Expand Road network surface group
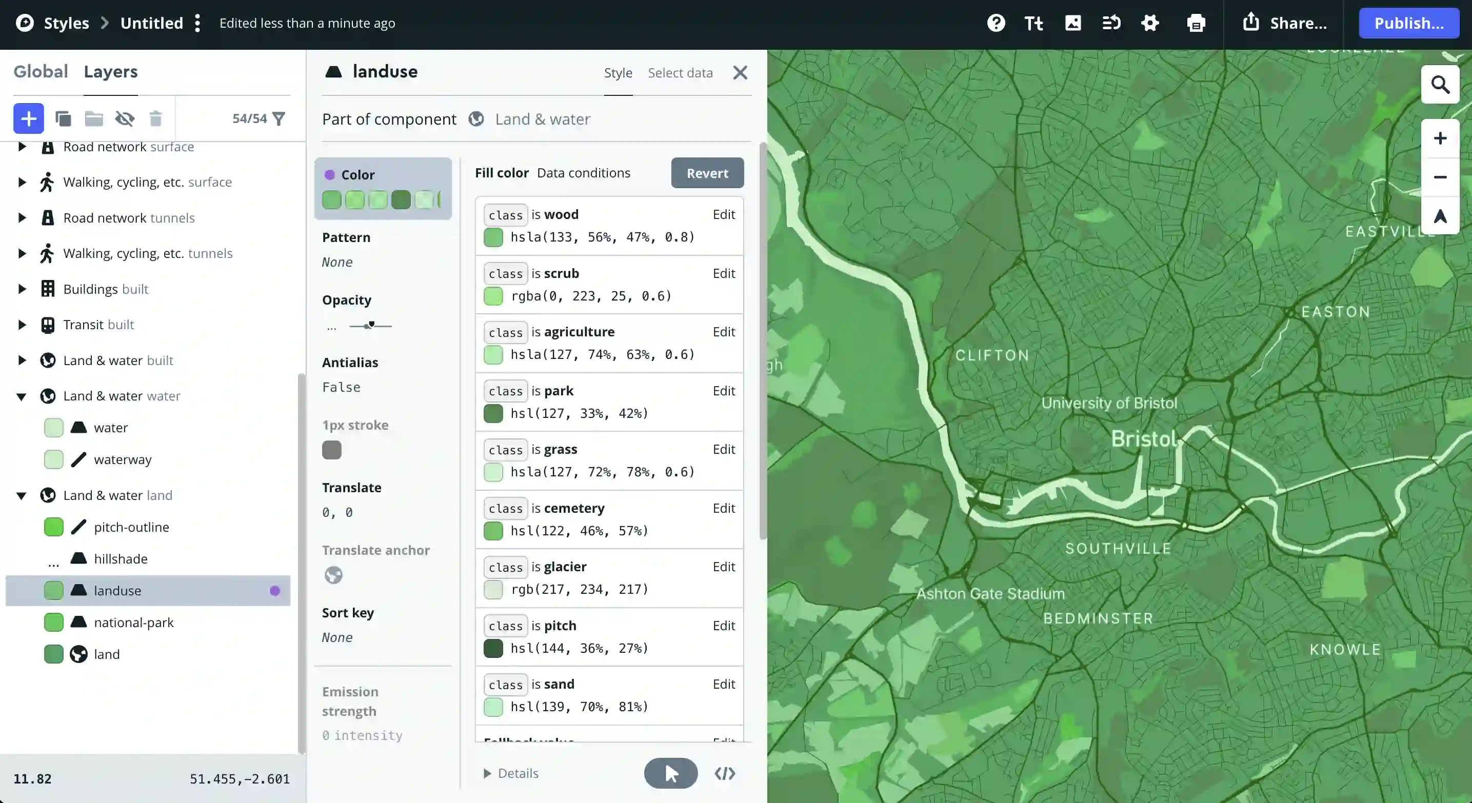1472x803 pixels. (22, 147)
